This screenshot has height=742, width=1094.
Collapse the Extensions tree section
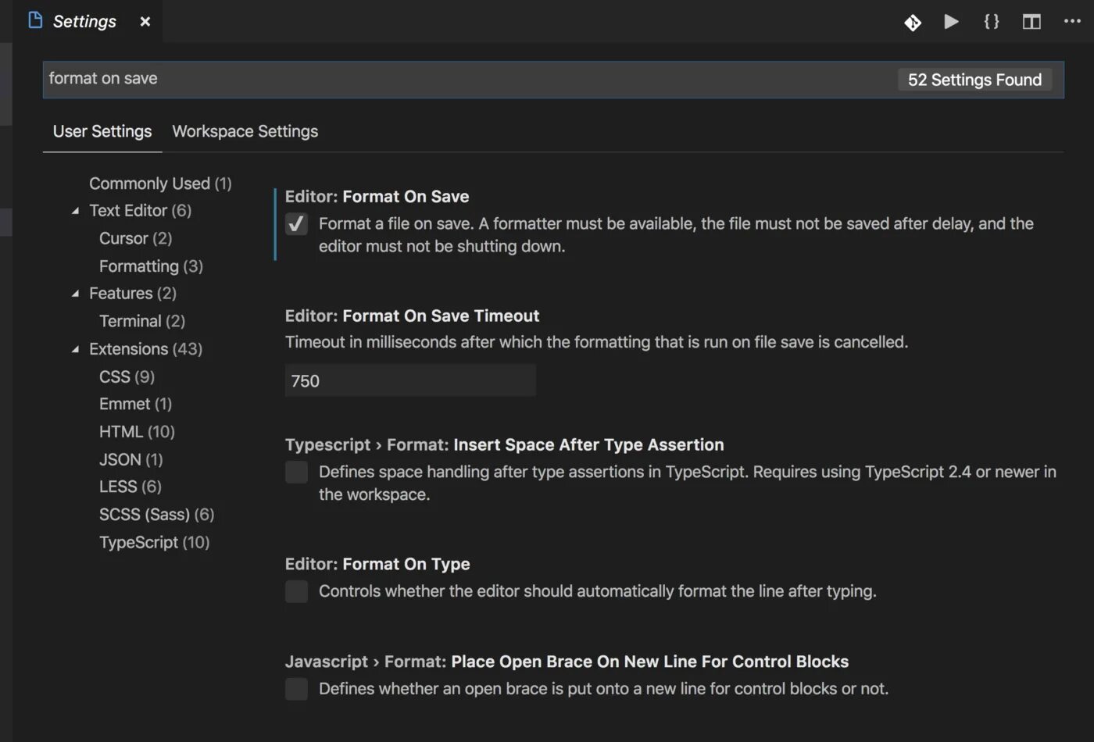[x=76, y=349]
